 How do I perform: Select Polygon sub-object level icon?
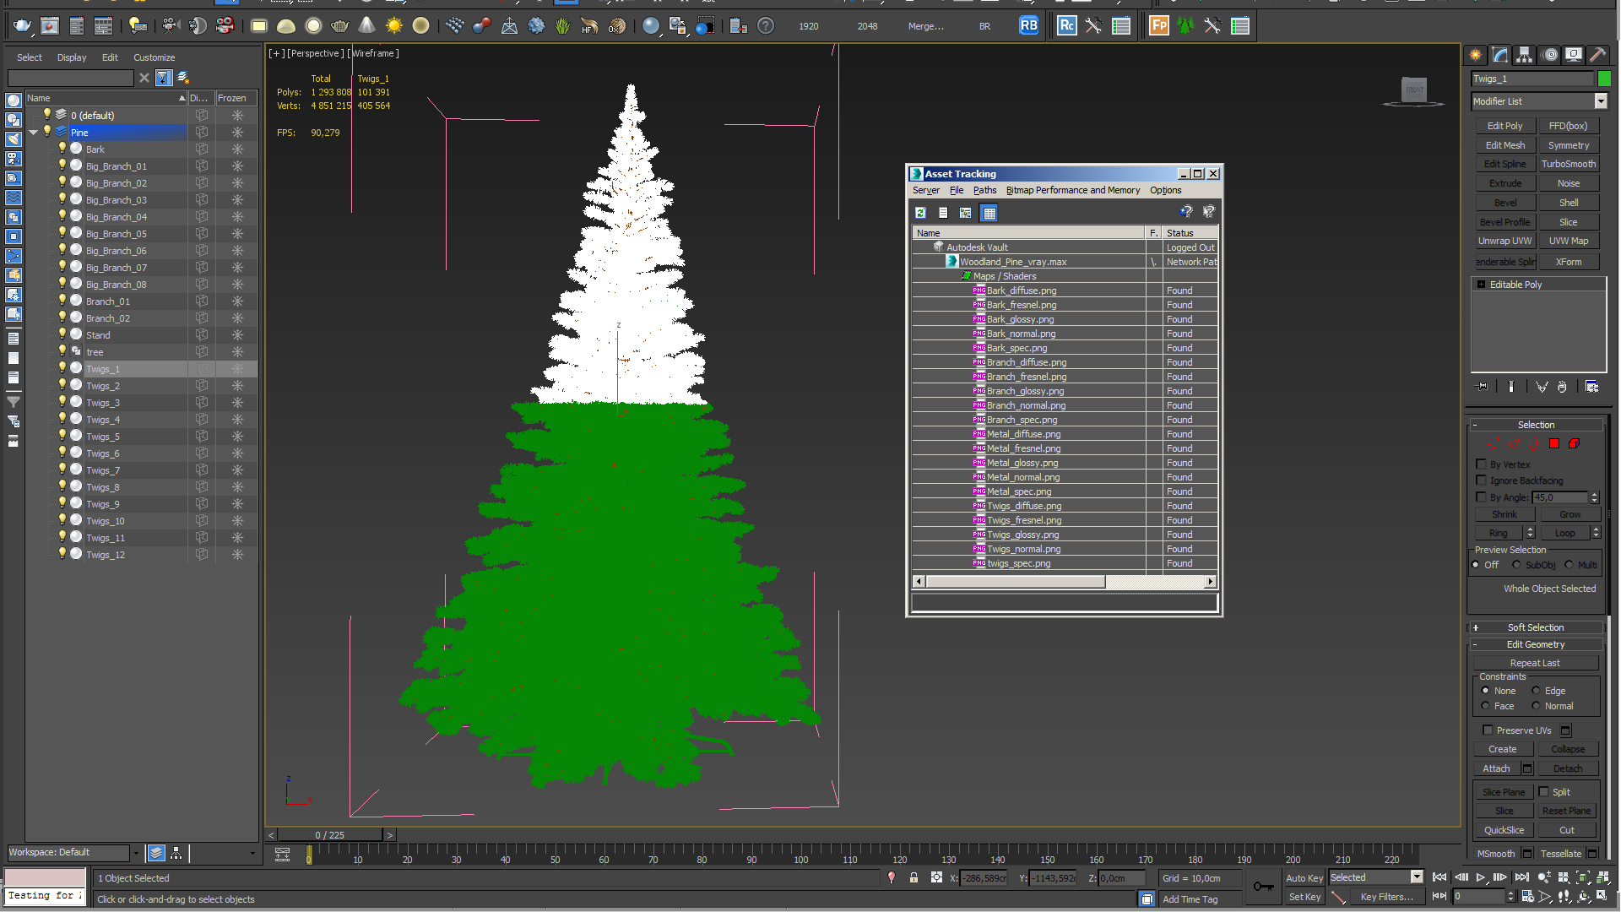pos(1554,444)
